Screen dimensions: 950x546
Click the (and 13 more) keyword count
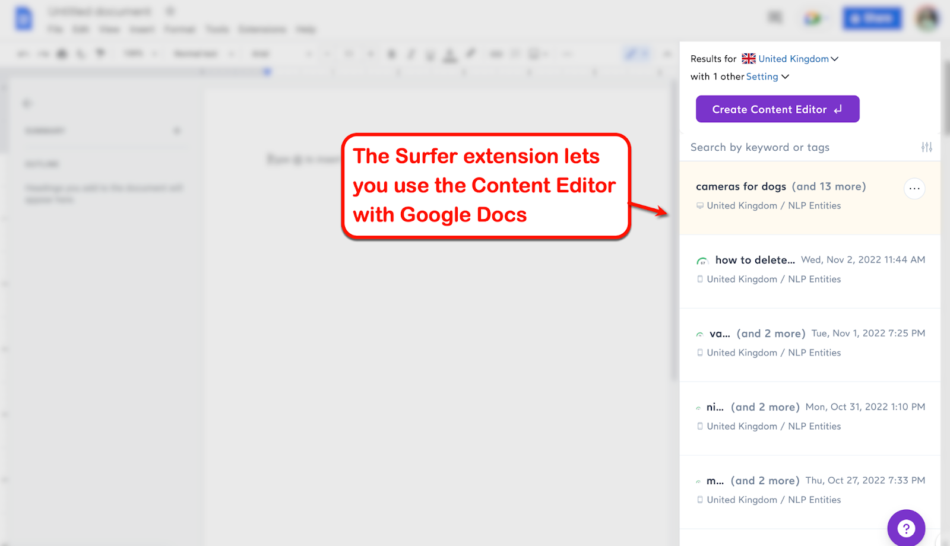(829, 187)
